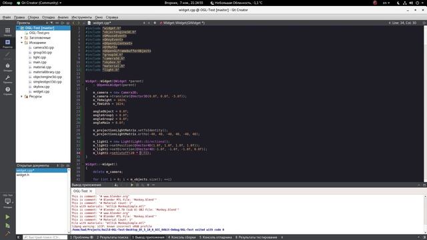427x240 pixels.
Task: Open the Справка menu
Action: coord(112,17)
